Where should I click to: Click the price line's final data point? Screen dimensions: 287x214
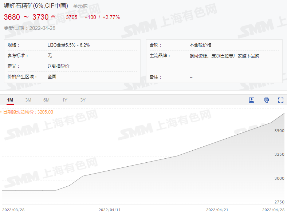coord(284,113)
